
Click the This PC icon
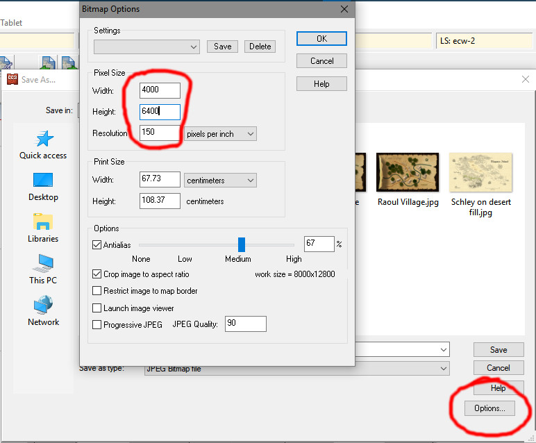point(43,265)
